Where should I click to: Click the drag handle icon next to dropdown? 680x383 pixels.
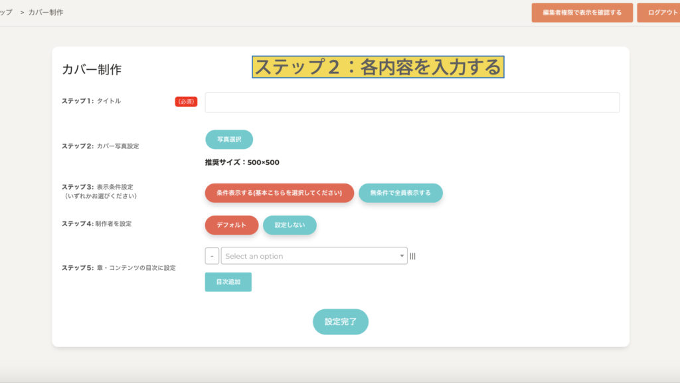pyautogui.click(x=412, y=256)
